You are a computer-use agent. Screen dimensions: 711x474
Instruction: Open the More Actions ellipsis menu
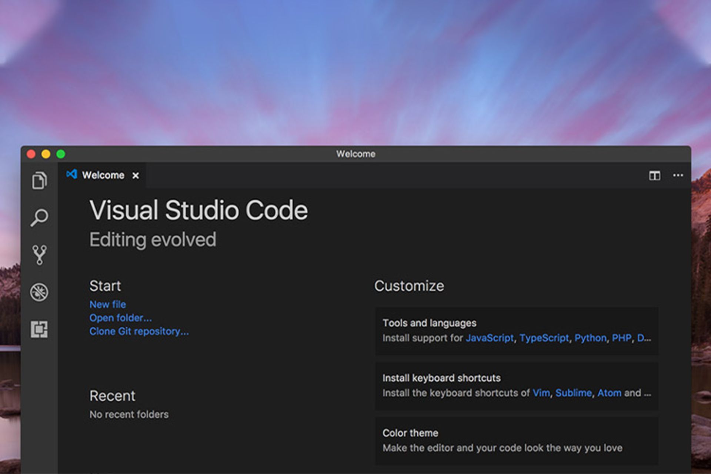point(678,175)
